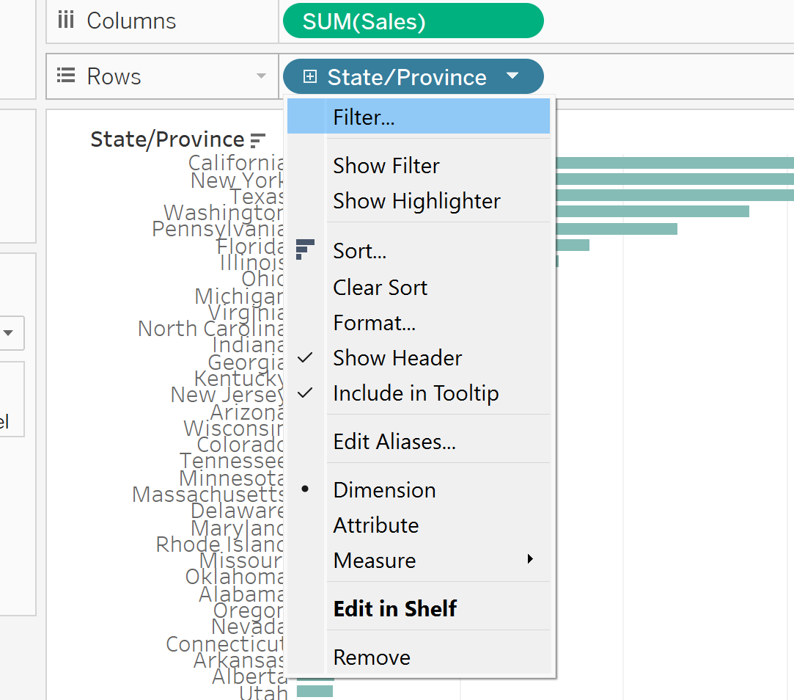This screenshot has height=700, width=794.
Task: Expand the Measure submenu arrow
Action: [x=530, y=560]
